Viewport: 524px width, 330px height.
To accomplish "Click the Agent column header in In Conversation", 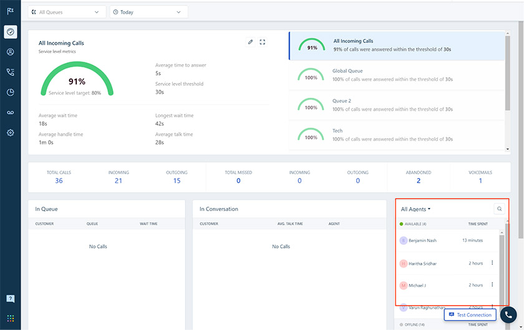I will 334,224.
